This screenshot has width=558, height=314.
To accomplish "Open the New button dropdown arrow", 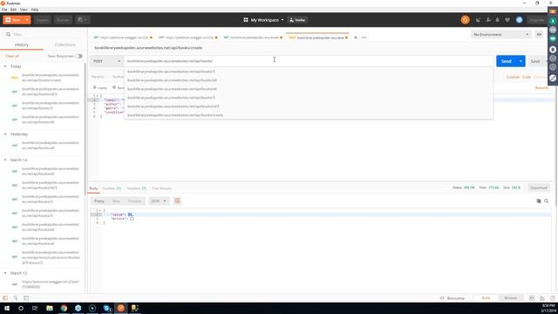I will tap(27, 20).
